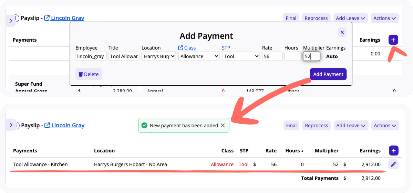Image resolution: width=413 pixels, height=193 pixels.
Task: Click Reprocess in the bottom payslip
Action: [x=317, y=126]
